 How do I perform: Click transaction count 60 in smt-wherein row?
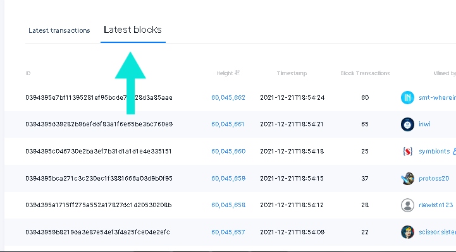tap(365, 97)
